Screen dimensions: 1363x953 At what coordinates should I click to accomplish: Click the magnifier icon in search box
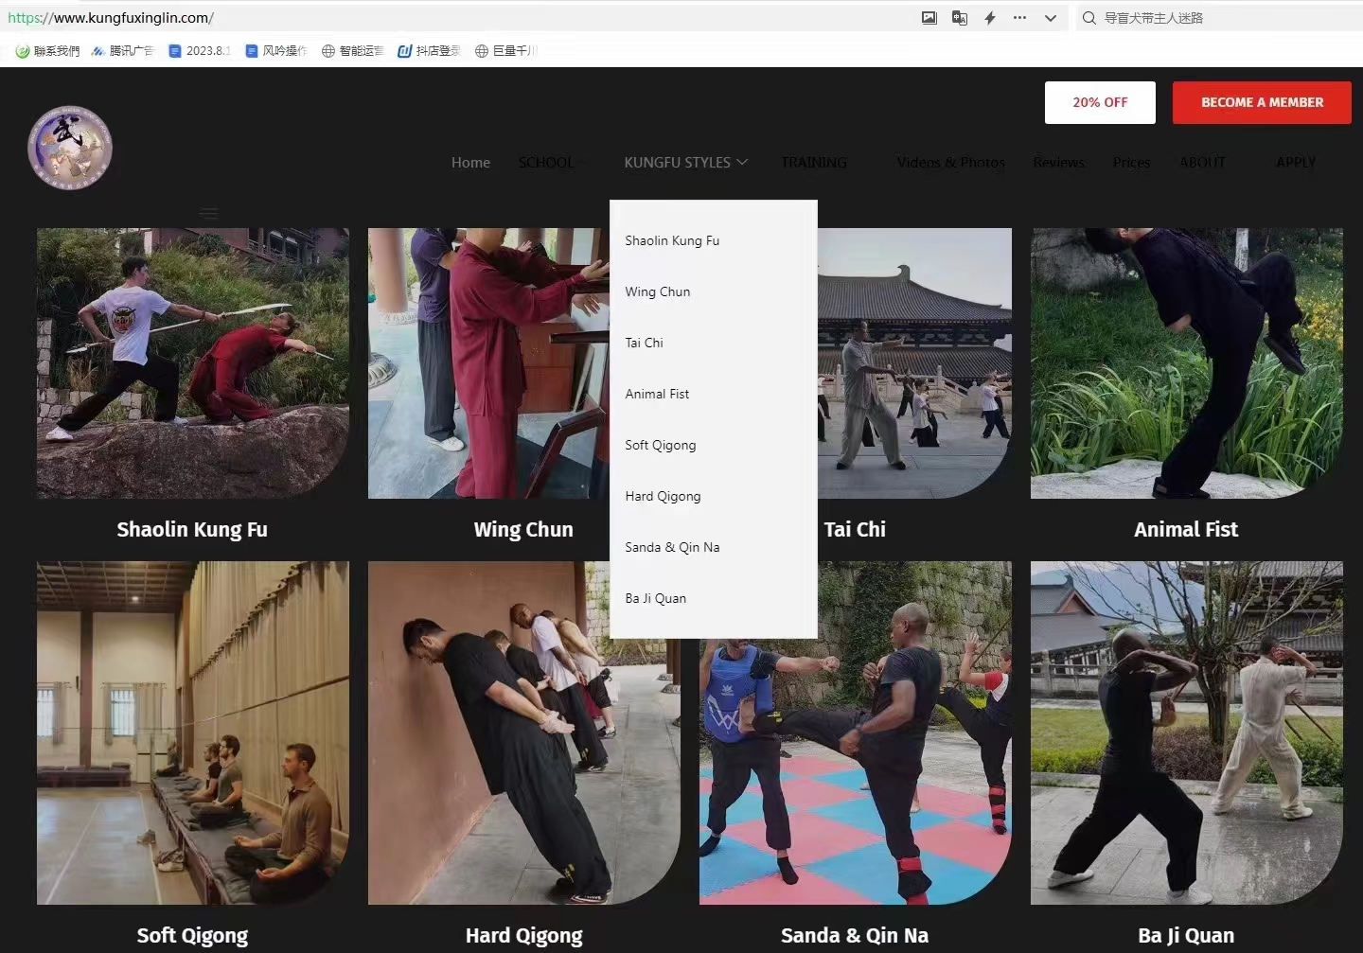tap(1089, 18)
